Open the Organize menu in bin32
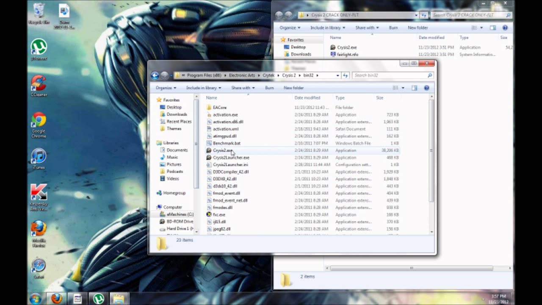Screen dimensions: 542x305 tap(166, 88)
